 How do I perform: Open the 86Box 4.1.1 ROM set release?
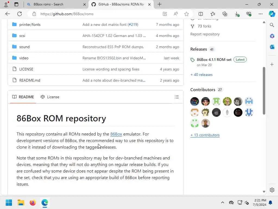(x=214, y=60)
